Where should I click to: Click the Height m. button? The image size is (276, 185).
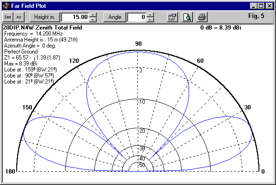point(44,17)
